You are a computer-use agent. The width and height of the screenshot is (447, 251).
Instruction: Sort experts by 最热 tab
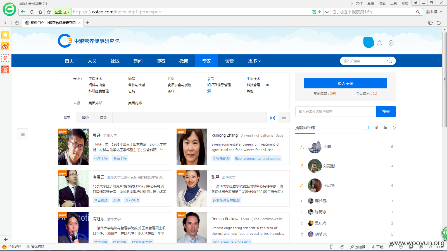point(85,118)
